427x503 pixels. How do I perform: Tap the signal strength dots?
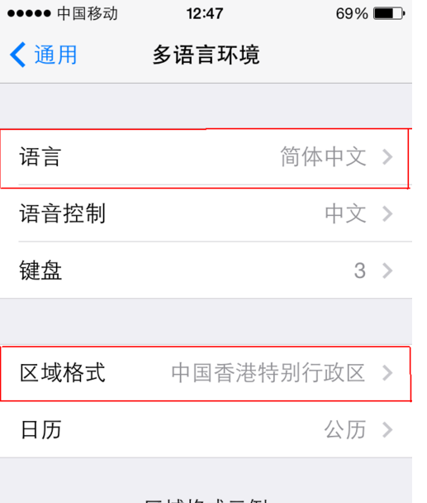[x=29, y=13]
